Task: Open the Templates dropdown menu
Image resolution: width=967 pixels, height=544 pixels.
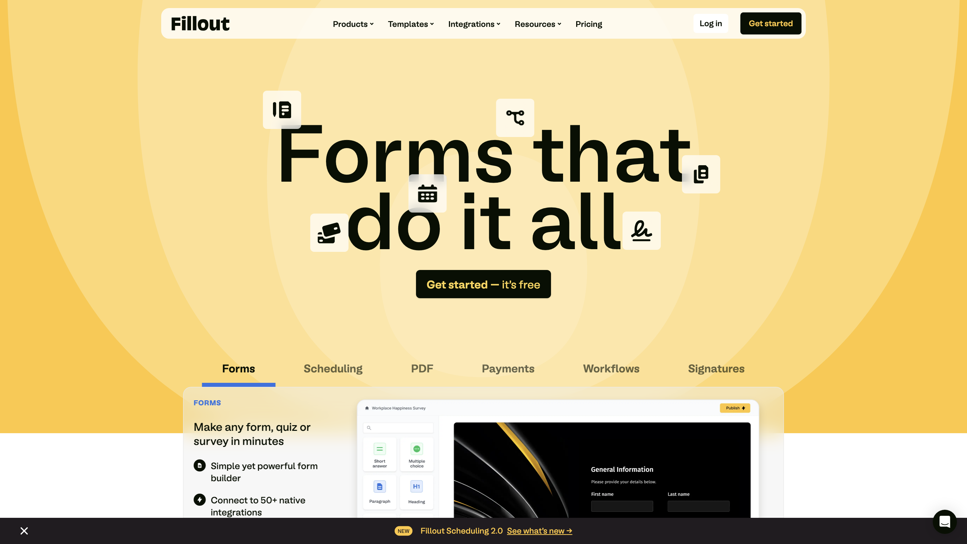Action: pyautogui.click(x=410, y=24)
